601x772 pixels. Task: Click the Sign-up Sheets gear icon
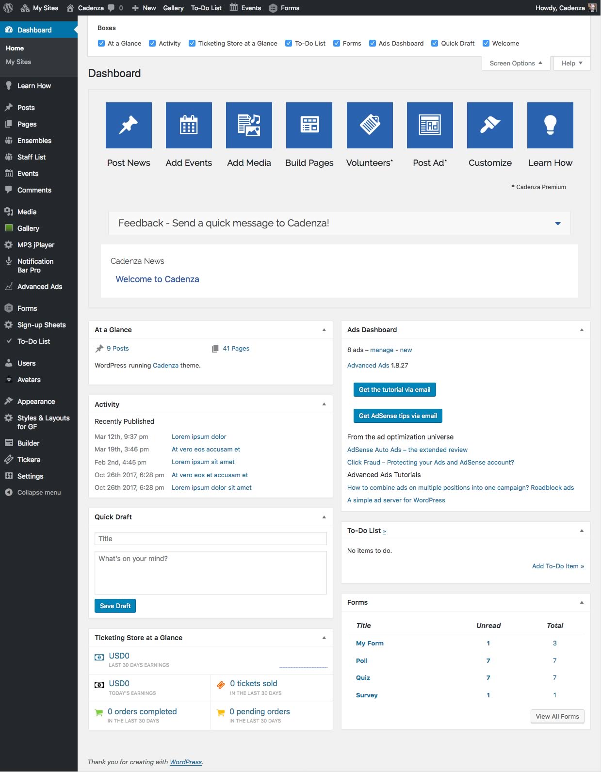pyautogui.click(x=9, y=325)
